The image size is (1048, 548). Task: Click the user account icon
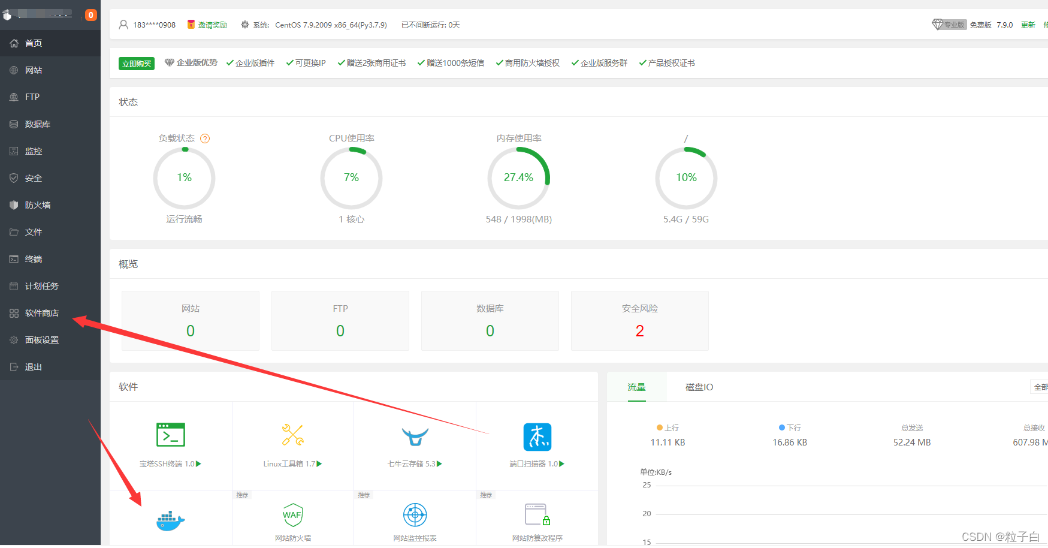click(123, 25)
